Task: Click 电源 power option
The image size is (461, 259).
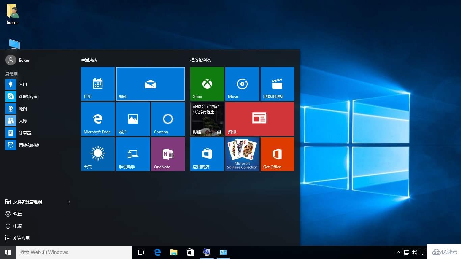Action: click(x=17, y=226)
